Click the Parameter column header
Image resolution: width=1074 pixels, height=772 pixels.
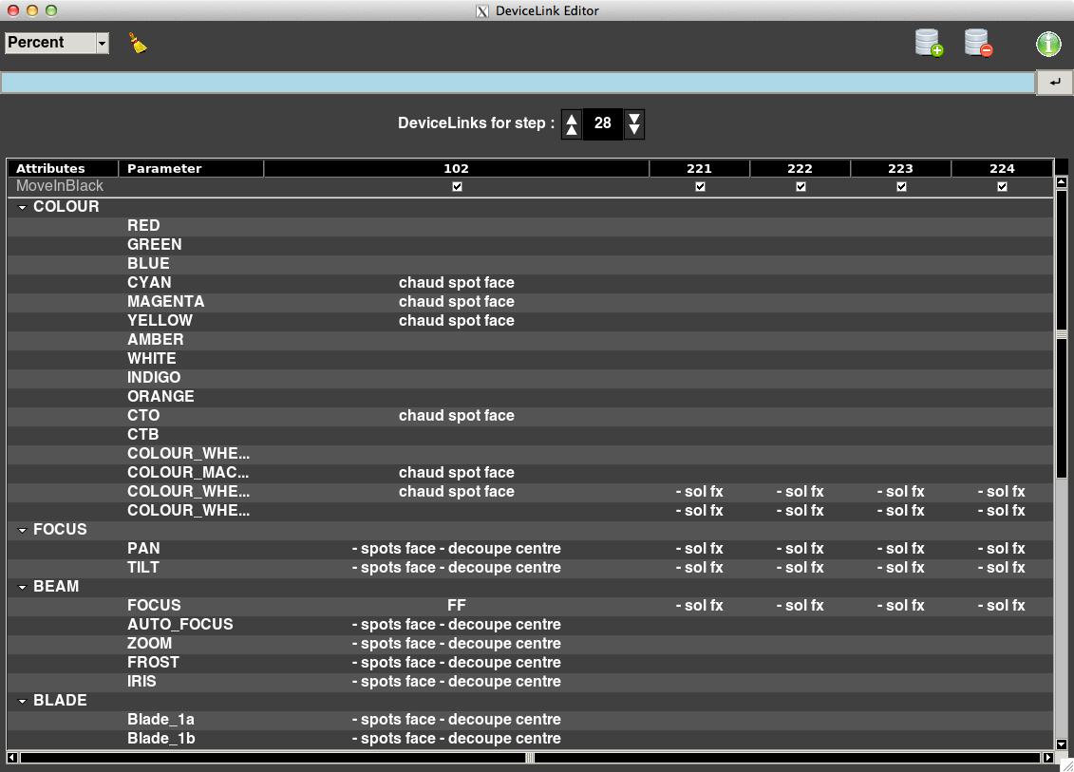(x=191, y=168)
